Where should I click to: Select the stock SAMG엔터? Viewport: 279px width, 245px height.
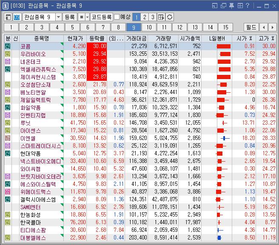(31, 207)
